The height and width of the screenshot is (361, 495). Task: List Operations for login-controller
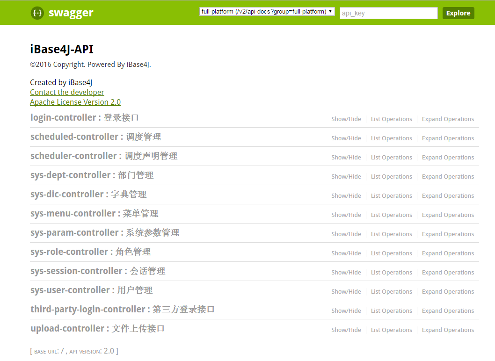[392, 119]
